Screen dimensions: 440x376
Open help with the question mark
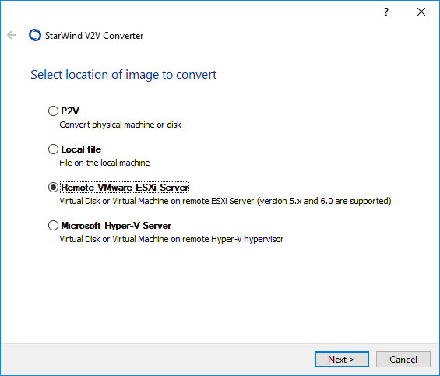click(x=386, y=12)
